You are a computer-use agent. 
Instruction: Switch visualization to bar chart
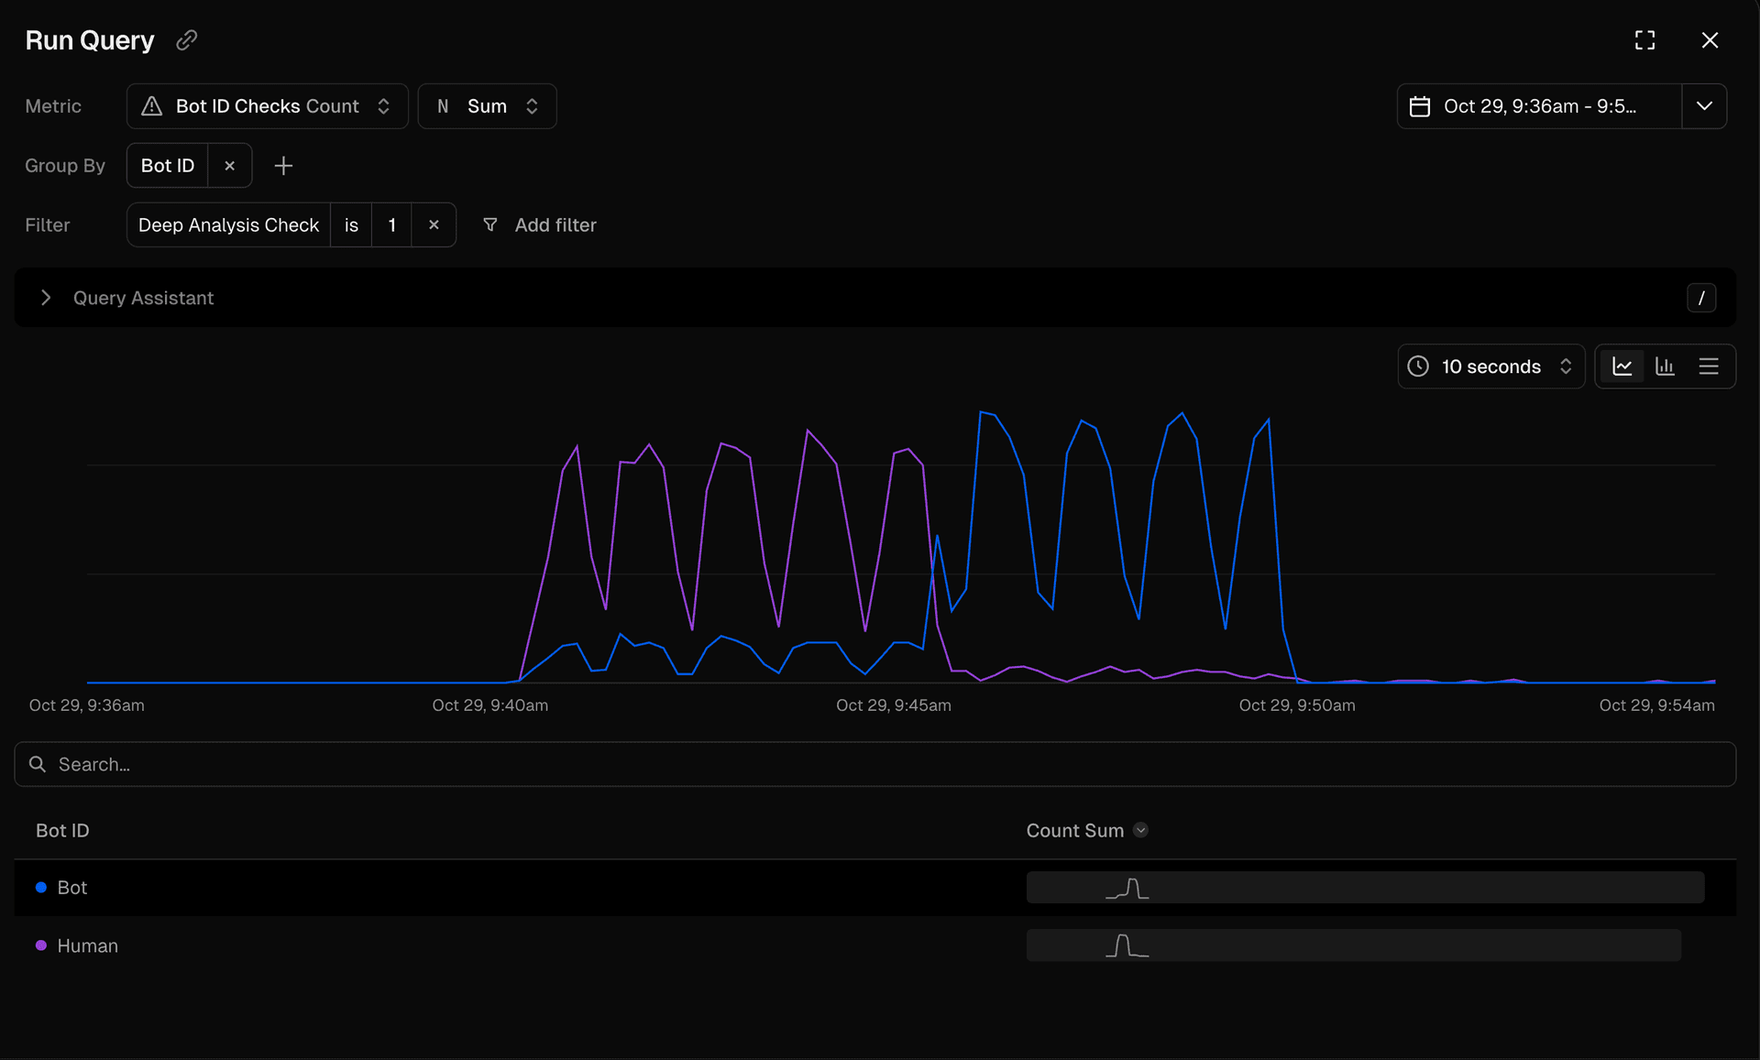(x=1666, y=366)
